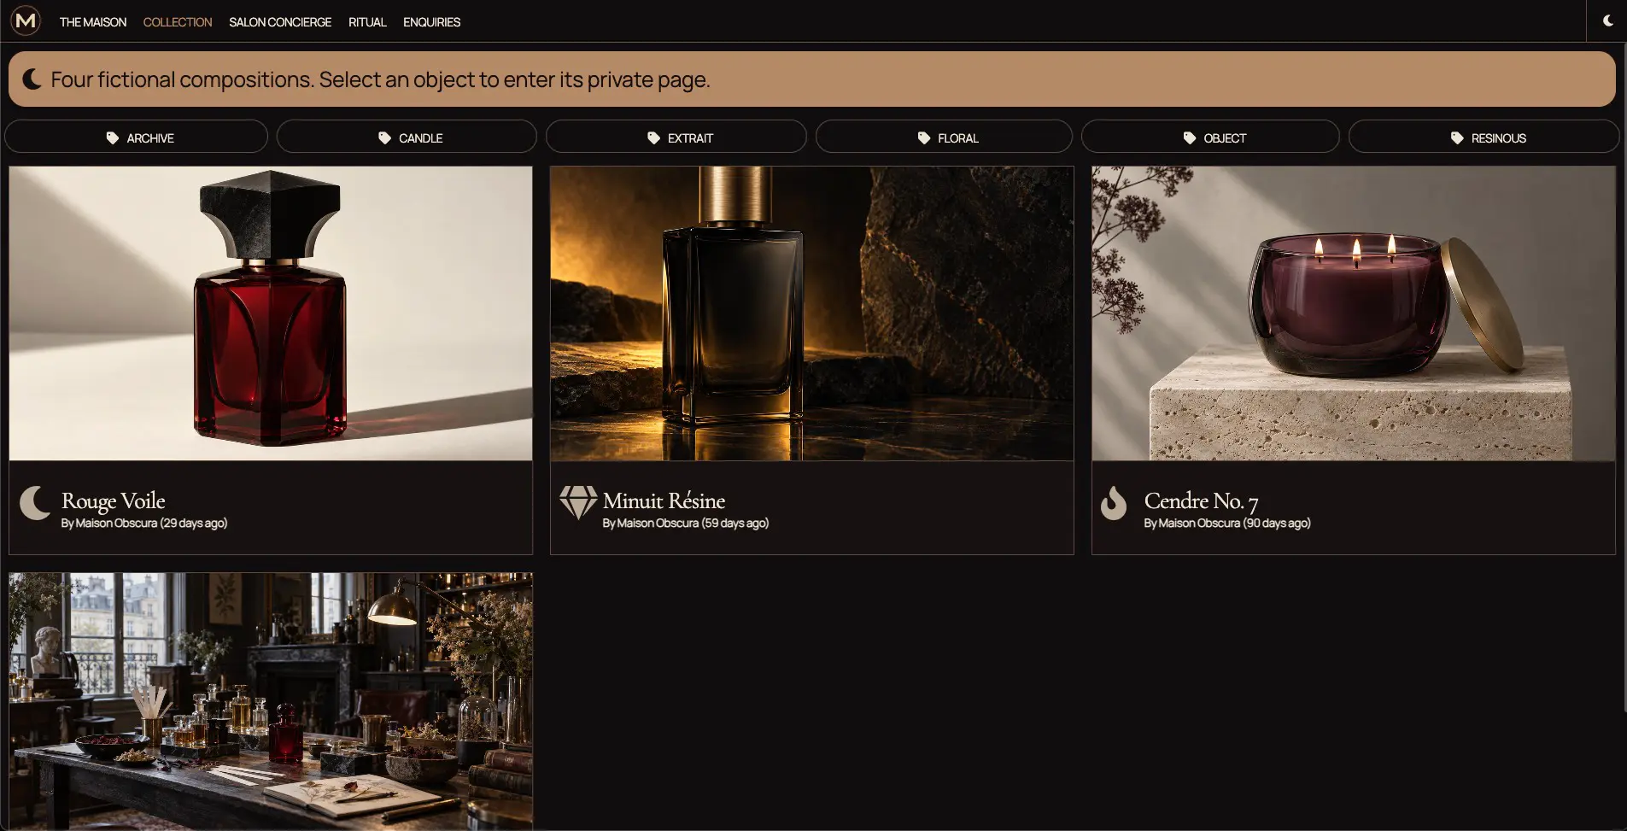Open the Rouge Voile red bottle image
This screenshot has width=1627, height=831.
(x=271, y=313)
